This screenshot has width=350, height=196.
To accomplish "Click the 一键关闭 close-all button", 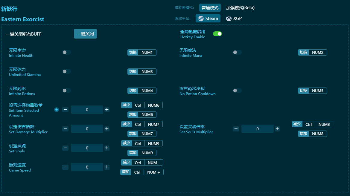I will pyautogui.click(x=85, y=34).
